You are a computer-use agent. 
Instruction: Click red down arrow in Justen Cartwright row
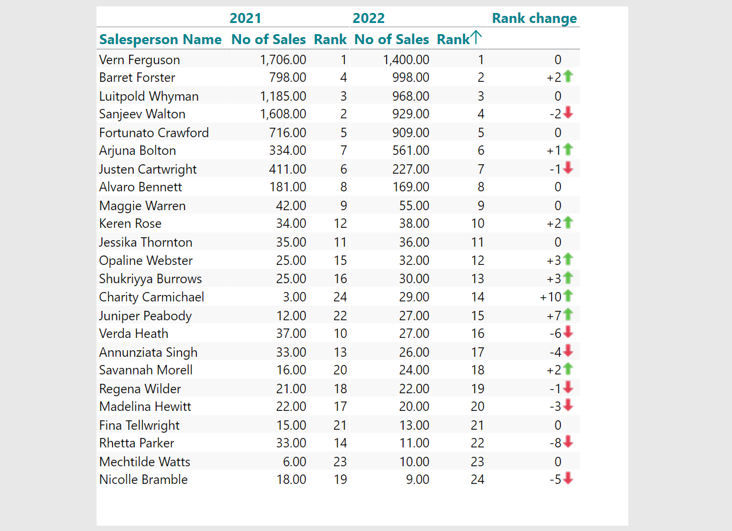[x=568, y=169]
